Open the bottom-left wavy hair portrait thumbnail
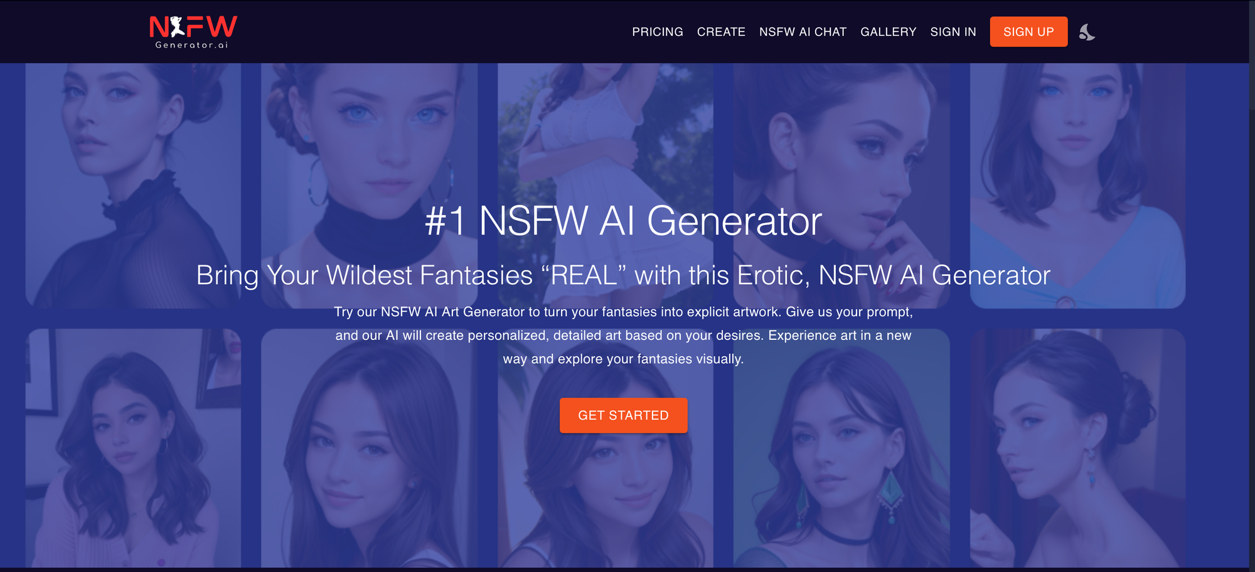Image resolution: width=1255 pixels, height=572 pixels. [133, 448]
